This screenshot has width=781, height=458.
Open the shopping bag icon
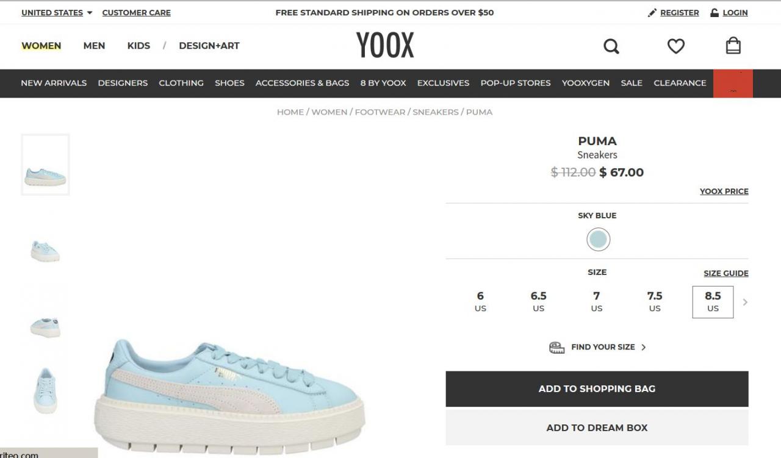[x=733, y=46]
